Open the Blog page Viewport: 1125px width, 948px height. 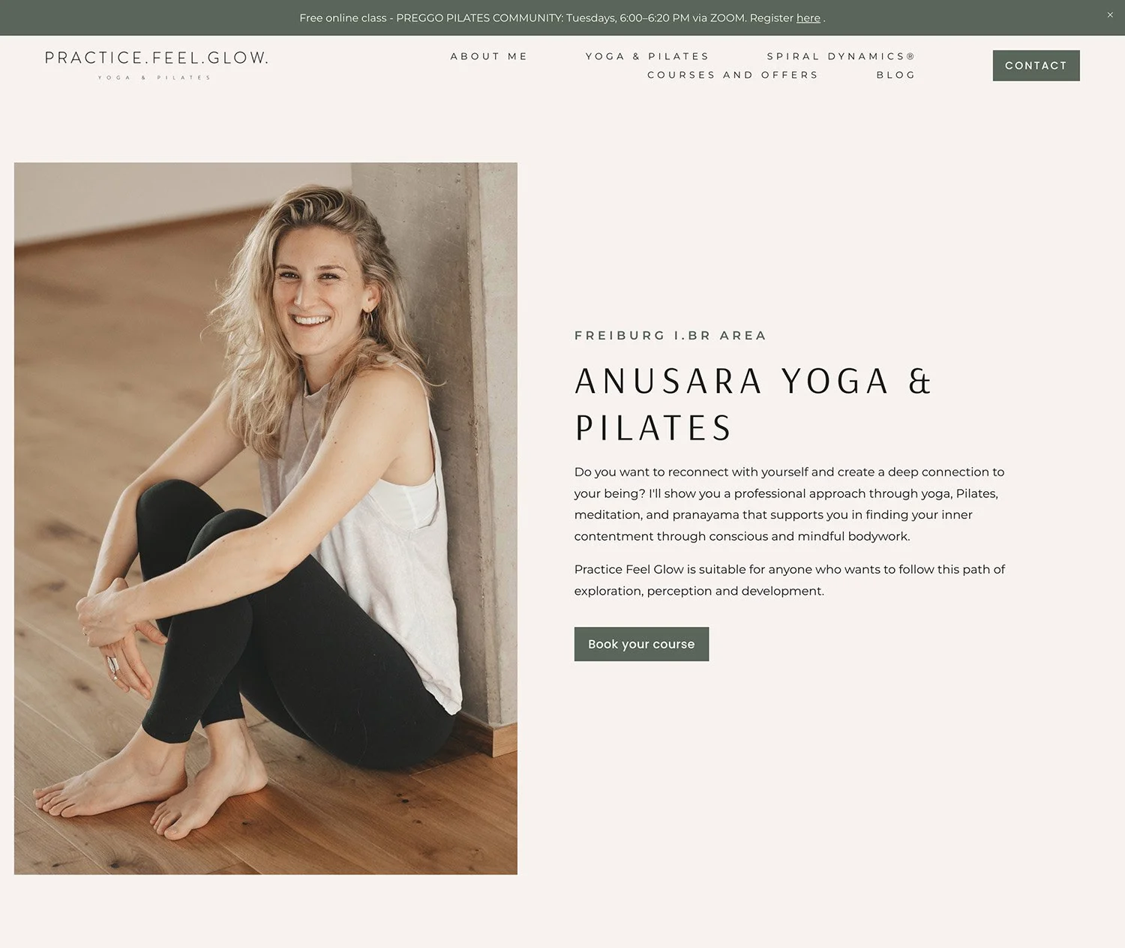click(896, 75)
